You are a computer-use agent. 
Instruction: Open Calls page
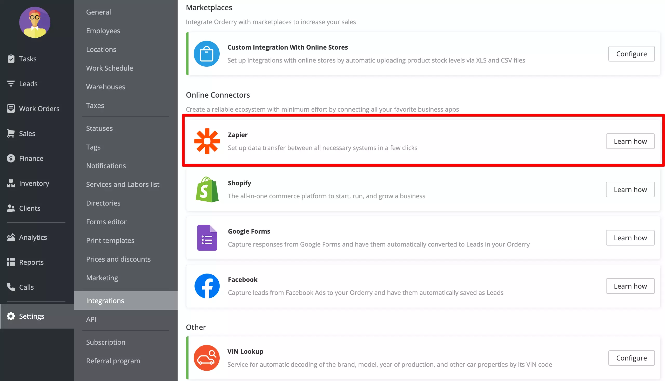click(37, 287)
